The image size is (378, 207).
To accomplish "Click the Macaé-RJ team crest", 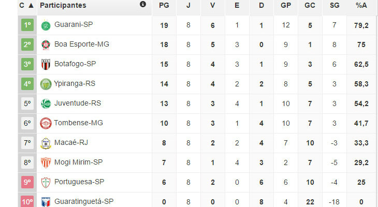I will [46, 143].
